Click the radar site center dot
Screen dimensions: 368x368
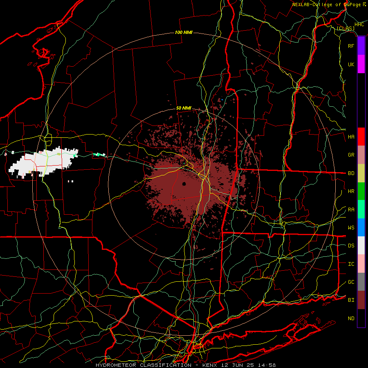tap(184, 184)
